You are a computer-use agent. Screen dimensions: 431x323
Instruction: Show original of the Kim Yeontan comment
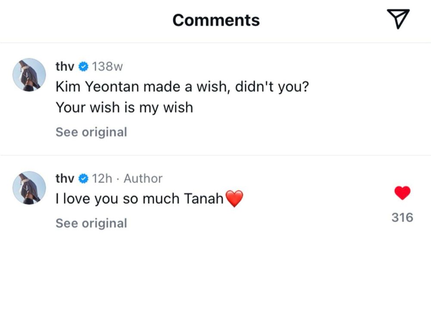tap(91, 132)
